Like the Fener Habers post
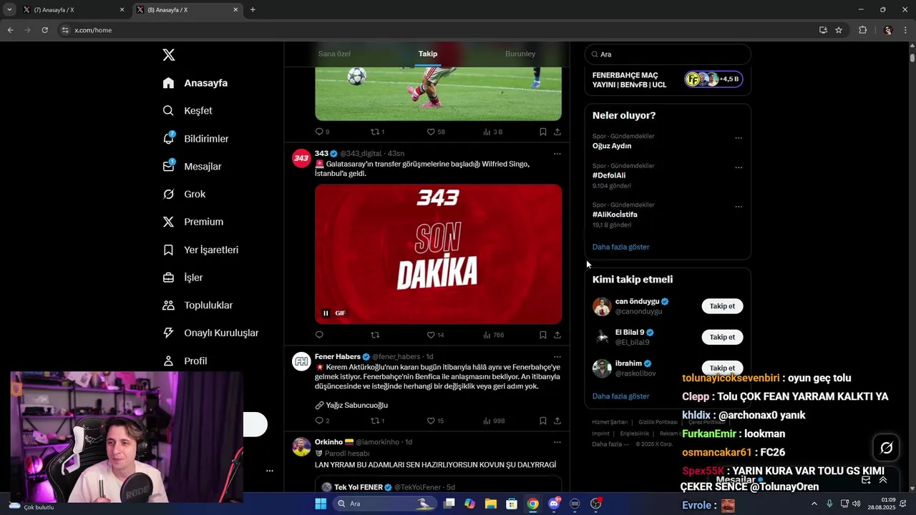Image resolution: width=916 pixels, height=515 pixels. [435, 421]
